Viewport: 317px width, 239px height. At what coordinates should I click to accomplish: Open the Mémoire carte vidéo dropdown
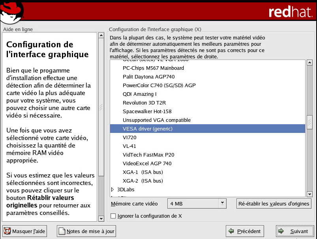[197, 204]
